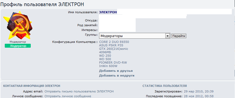Click the Интересы label
The image size is (235, 98).
(x=90, y=30)
